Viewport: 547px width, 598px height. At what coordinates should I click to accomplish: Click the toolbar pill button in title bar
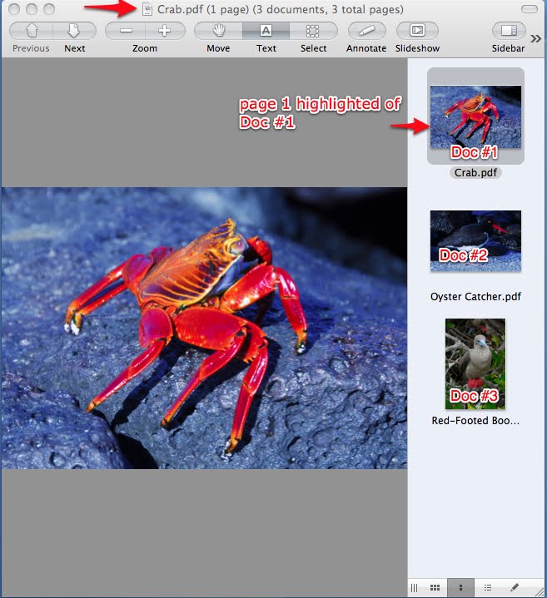[529, 9]
